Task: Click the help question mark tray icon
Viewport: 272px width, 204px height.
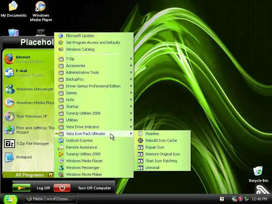Action: pyautogui.click(x=222, y=199)
